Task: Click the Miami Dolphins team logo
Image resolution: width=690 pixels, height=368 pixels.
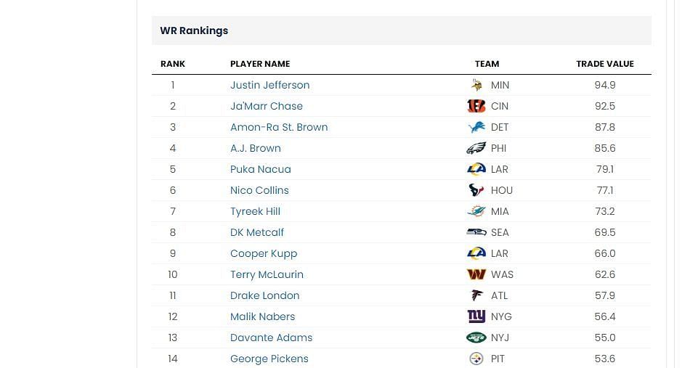Action: [x=476, y=211]
